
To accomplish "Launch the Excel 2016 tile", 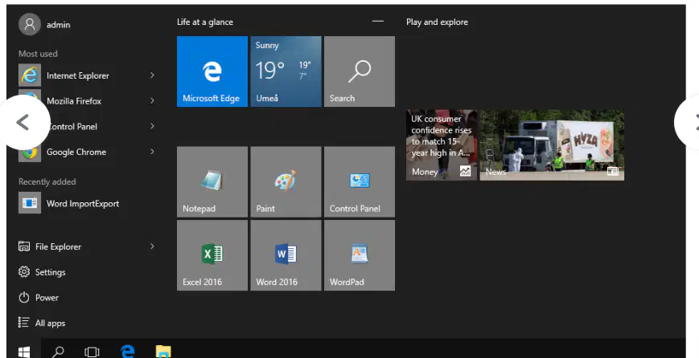I will coord(212,255).
